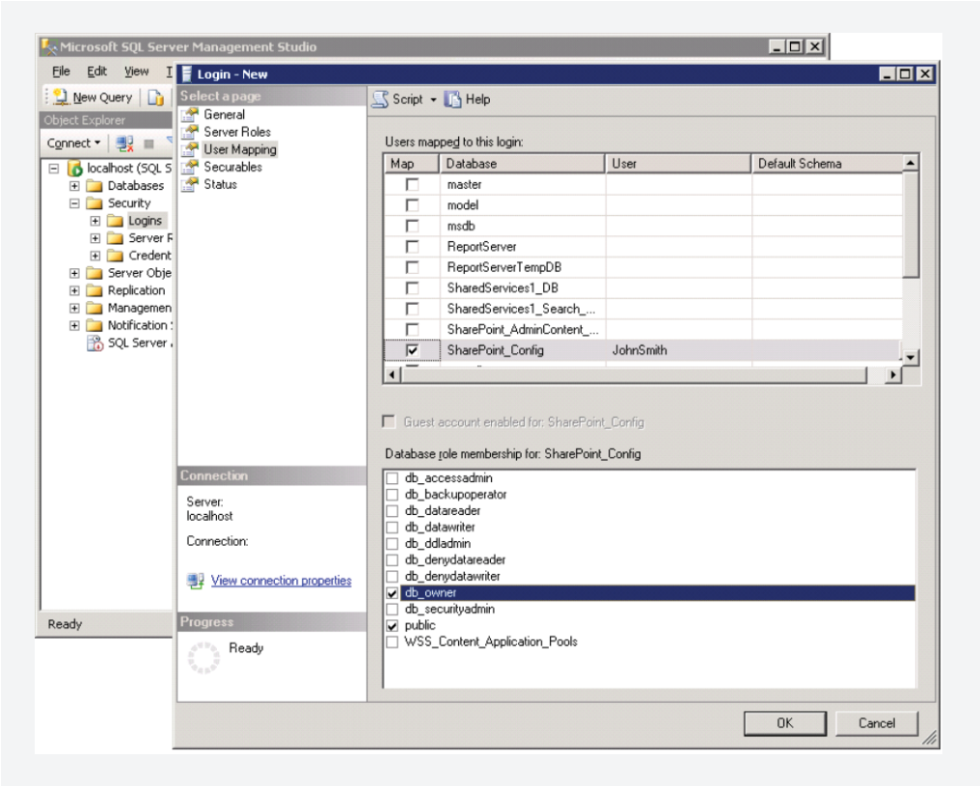
Task: Click the scroll down arrow of database list
Action: pos(911,358)
